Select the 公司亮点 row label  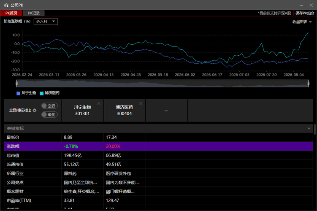coord(15,182)
